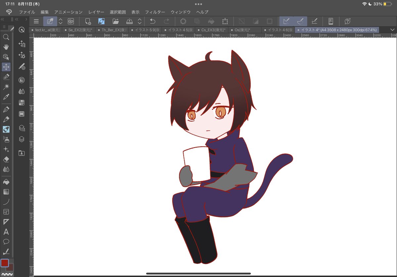Open the フィルター menu
The image size is (397, 277).
tap(155, 12)
